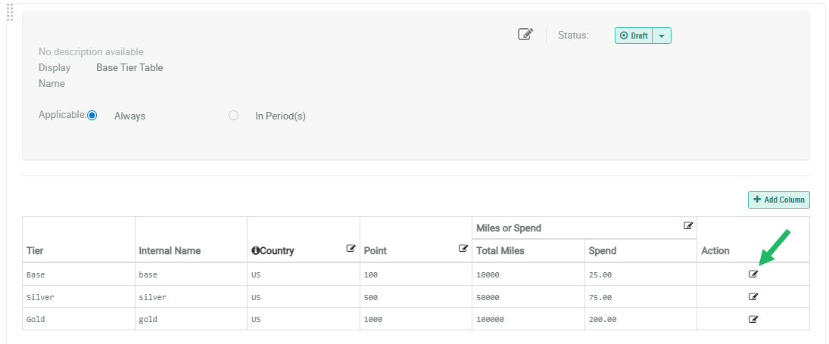
Task: Click the Total Miles column header
Action: pyautogui.click(x=500, y=250)
